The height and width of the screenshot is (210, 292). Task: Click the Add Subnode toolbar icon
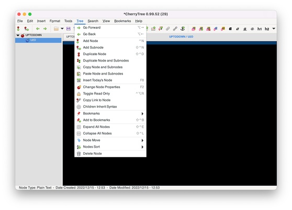(27, 28)
